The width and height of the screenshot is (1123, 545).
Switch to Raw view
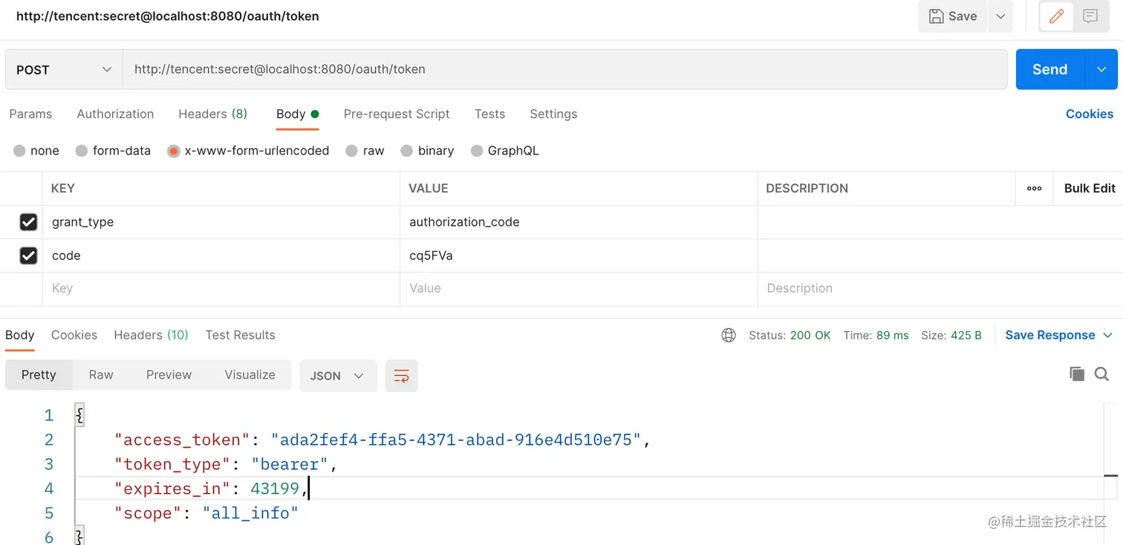pos(101,375)
